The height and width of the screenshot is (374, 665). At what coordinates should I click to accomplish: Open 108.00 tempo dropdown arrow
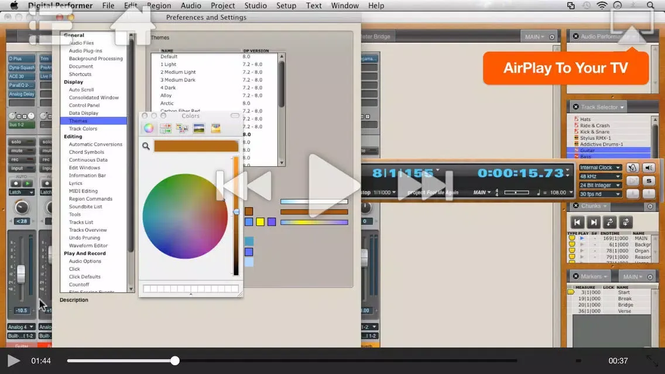tap(571, 193)
